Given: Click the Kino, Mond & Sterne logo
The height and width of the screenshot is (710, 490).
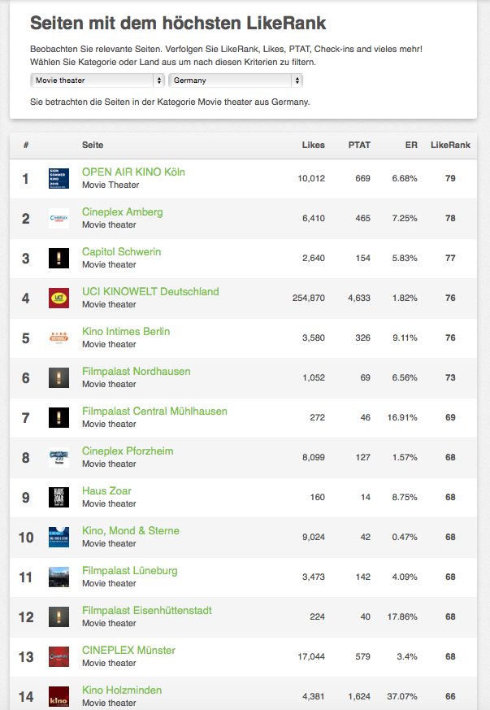Looking at the screenshot, I should (x=59, y=537).
